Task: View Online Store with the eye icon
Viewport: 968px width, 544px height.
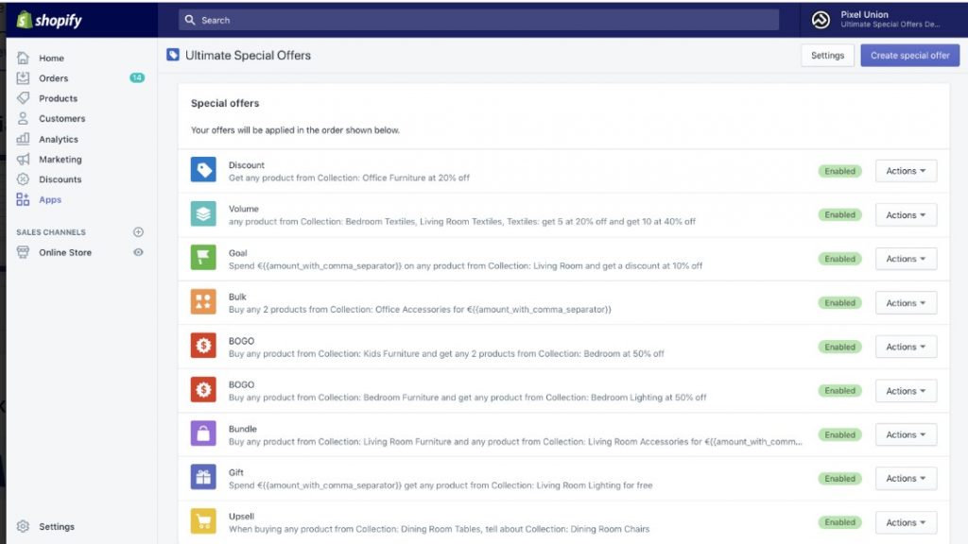Action: (138, 252)
